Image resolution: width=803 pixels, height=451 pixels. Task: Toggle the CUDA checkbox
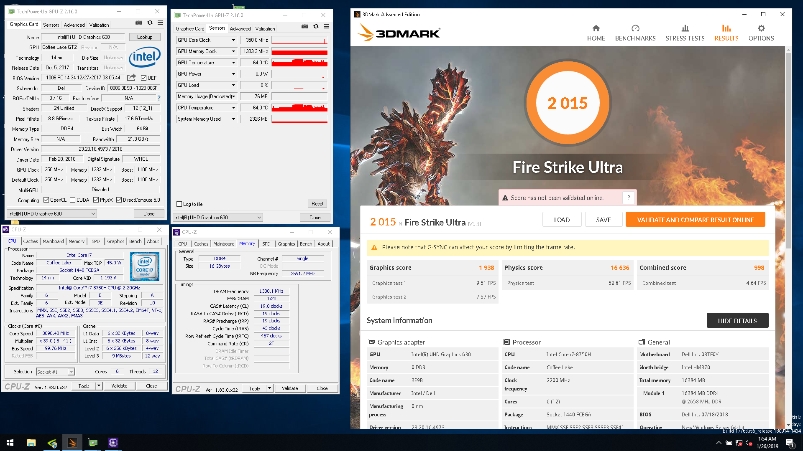tap(73, 200)
